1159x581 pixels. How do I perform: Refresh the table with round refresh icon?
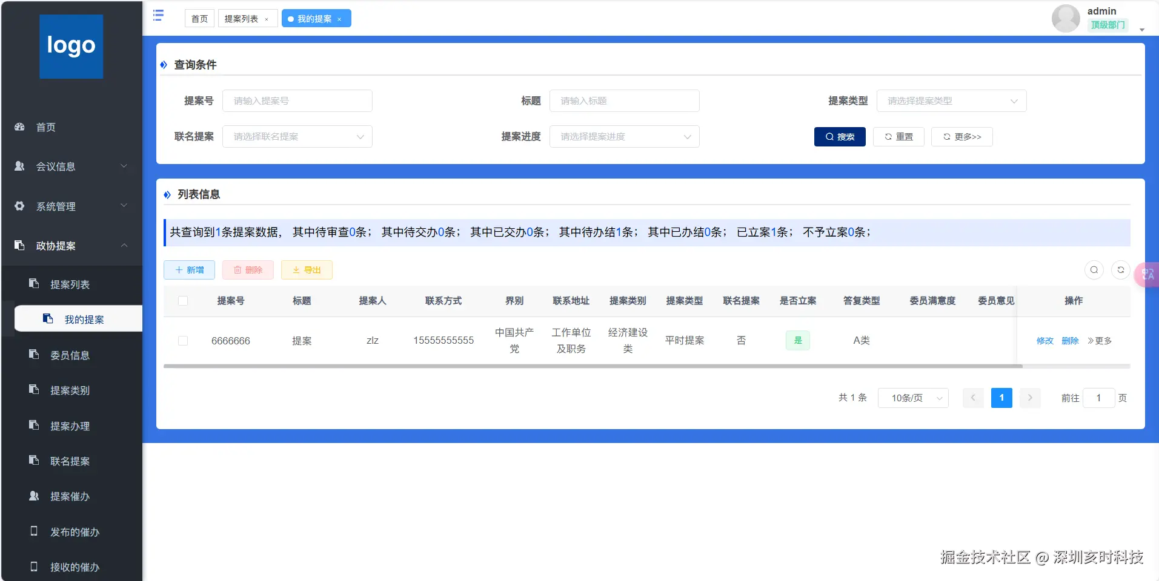[1121, 270]
